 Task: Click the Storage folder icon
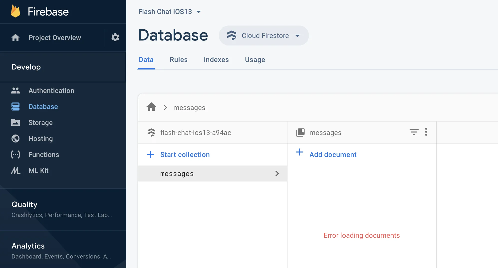pyautogui.click(x=15, y=122)
